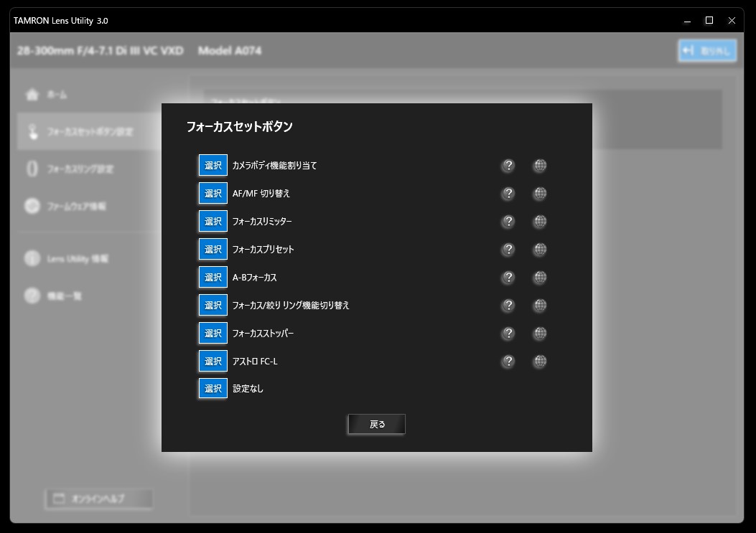
Task: Maximize the TAMRON Lens Utility window
Action: (709, 21)
